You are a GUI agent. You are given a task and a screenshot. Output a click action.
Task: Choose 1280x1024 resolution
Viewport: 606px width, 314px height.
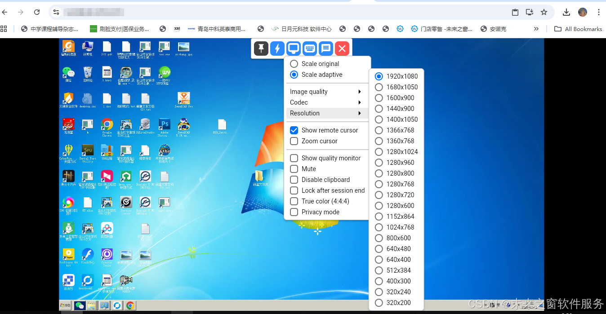[x=397, y=152]
